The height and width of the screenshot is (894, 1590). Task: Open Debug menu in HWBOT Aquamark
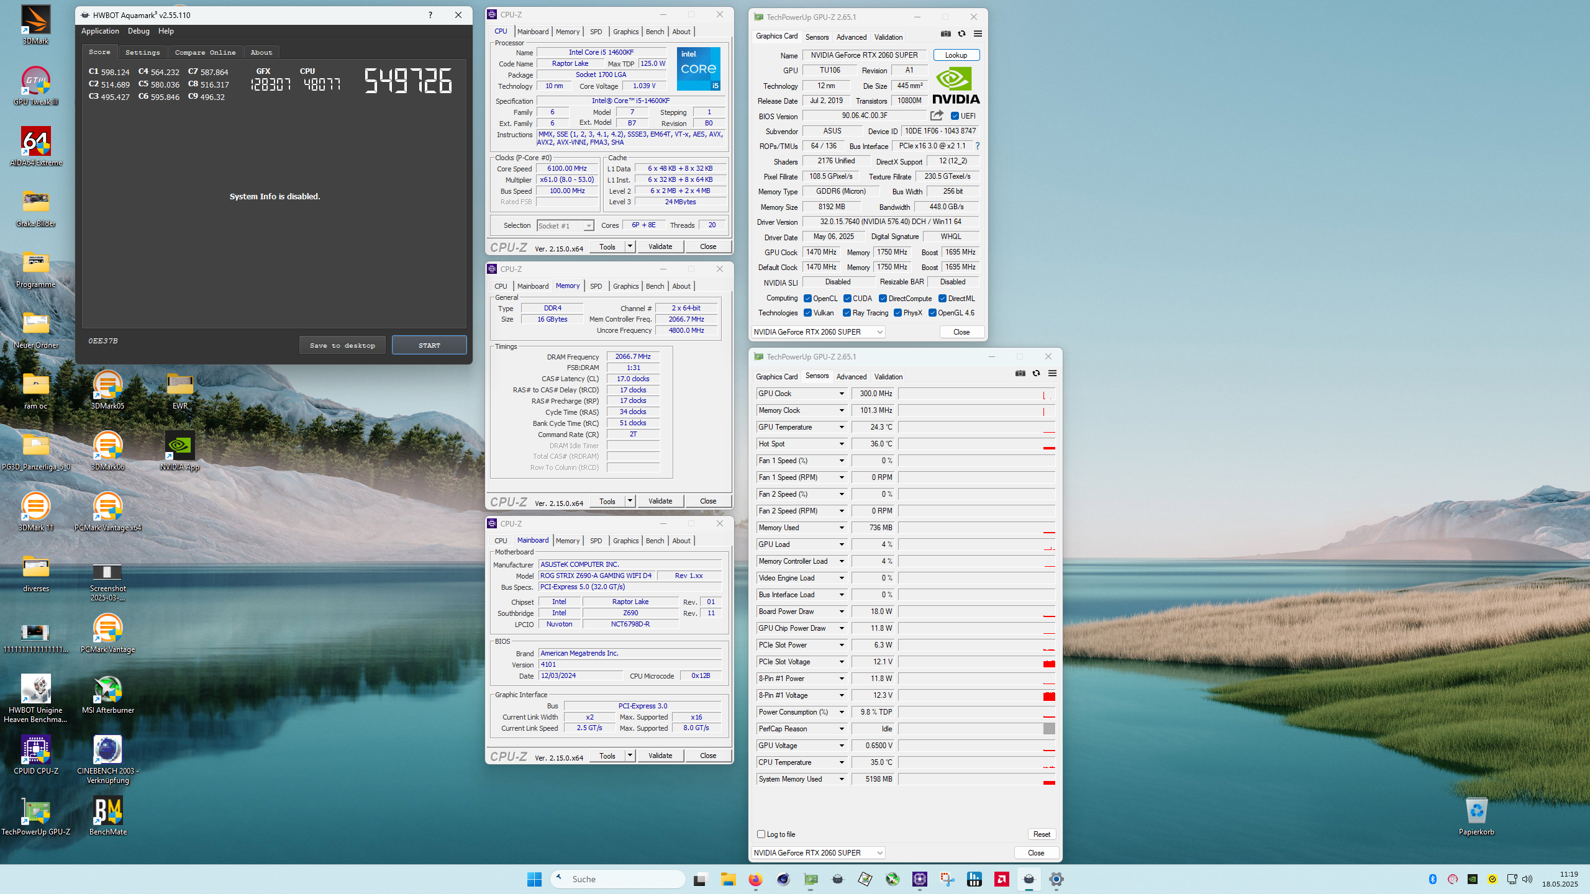(x=139, y=31)
